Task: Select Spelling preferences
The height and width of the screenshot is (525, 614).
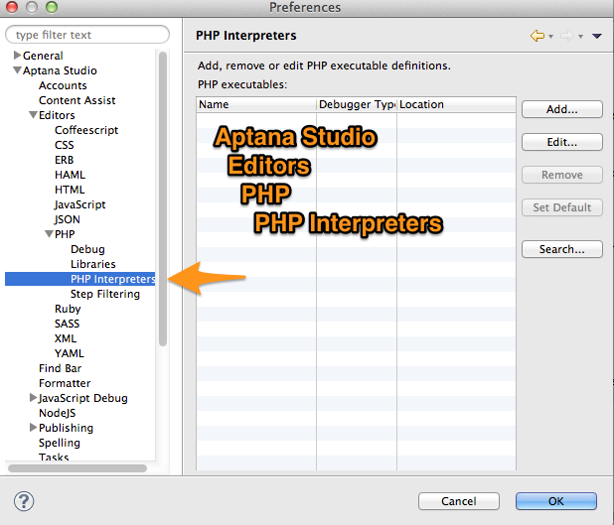Action: point(60,443)
